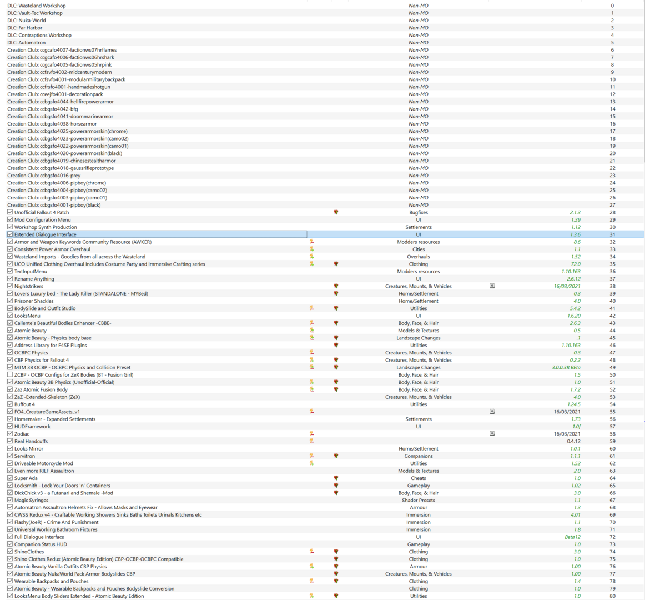Click the Rename Anything mod name
Screen dimensions: 645x600
(34, 279)
